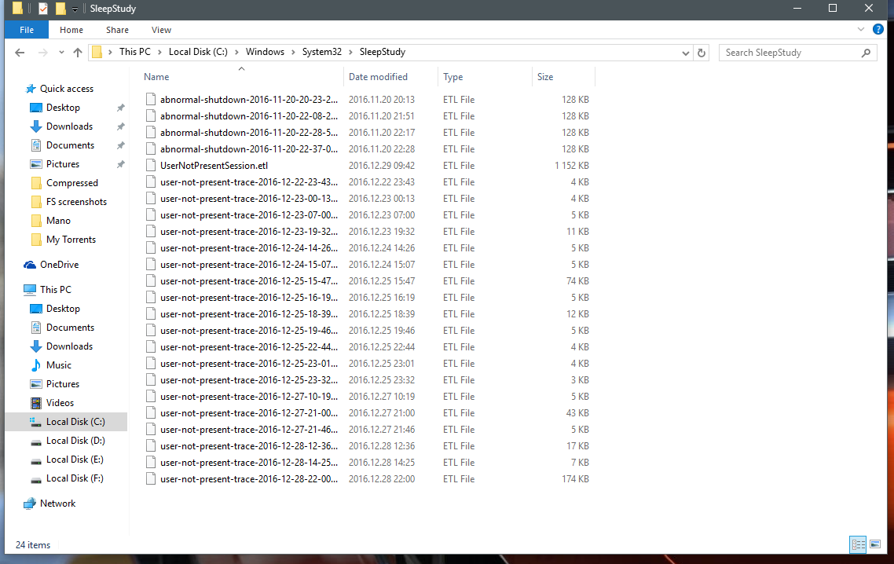The width and height of the screenshot is (894, 564).
Task: Select Quick access in navigation pane
Action: tap(66, 89)
